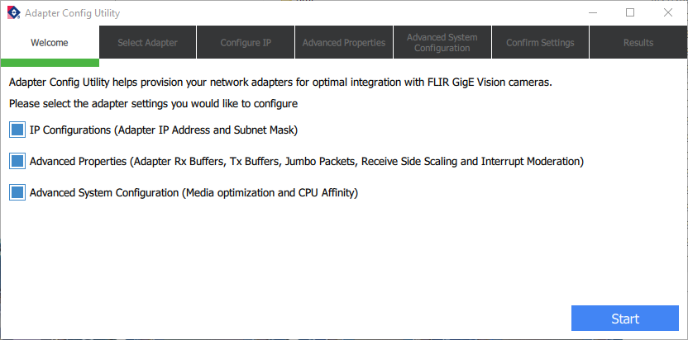Click the Advanced Properties option description text
Viewport: 688px width, 340px height.
pyautogui.click(x=307, y=162)
